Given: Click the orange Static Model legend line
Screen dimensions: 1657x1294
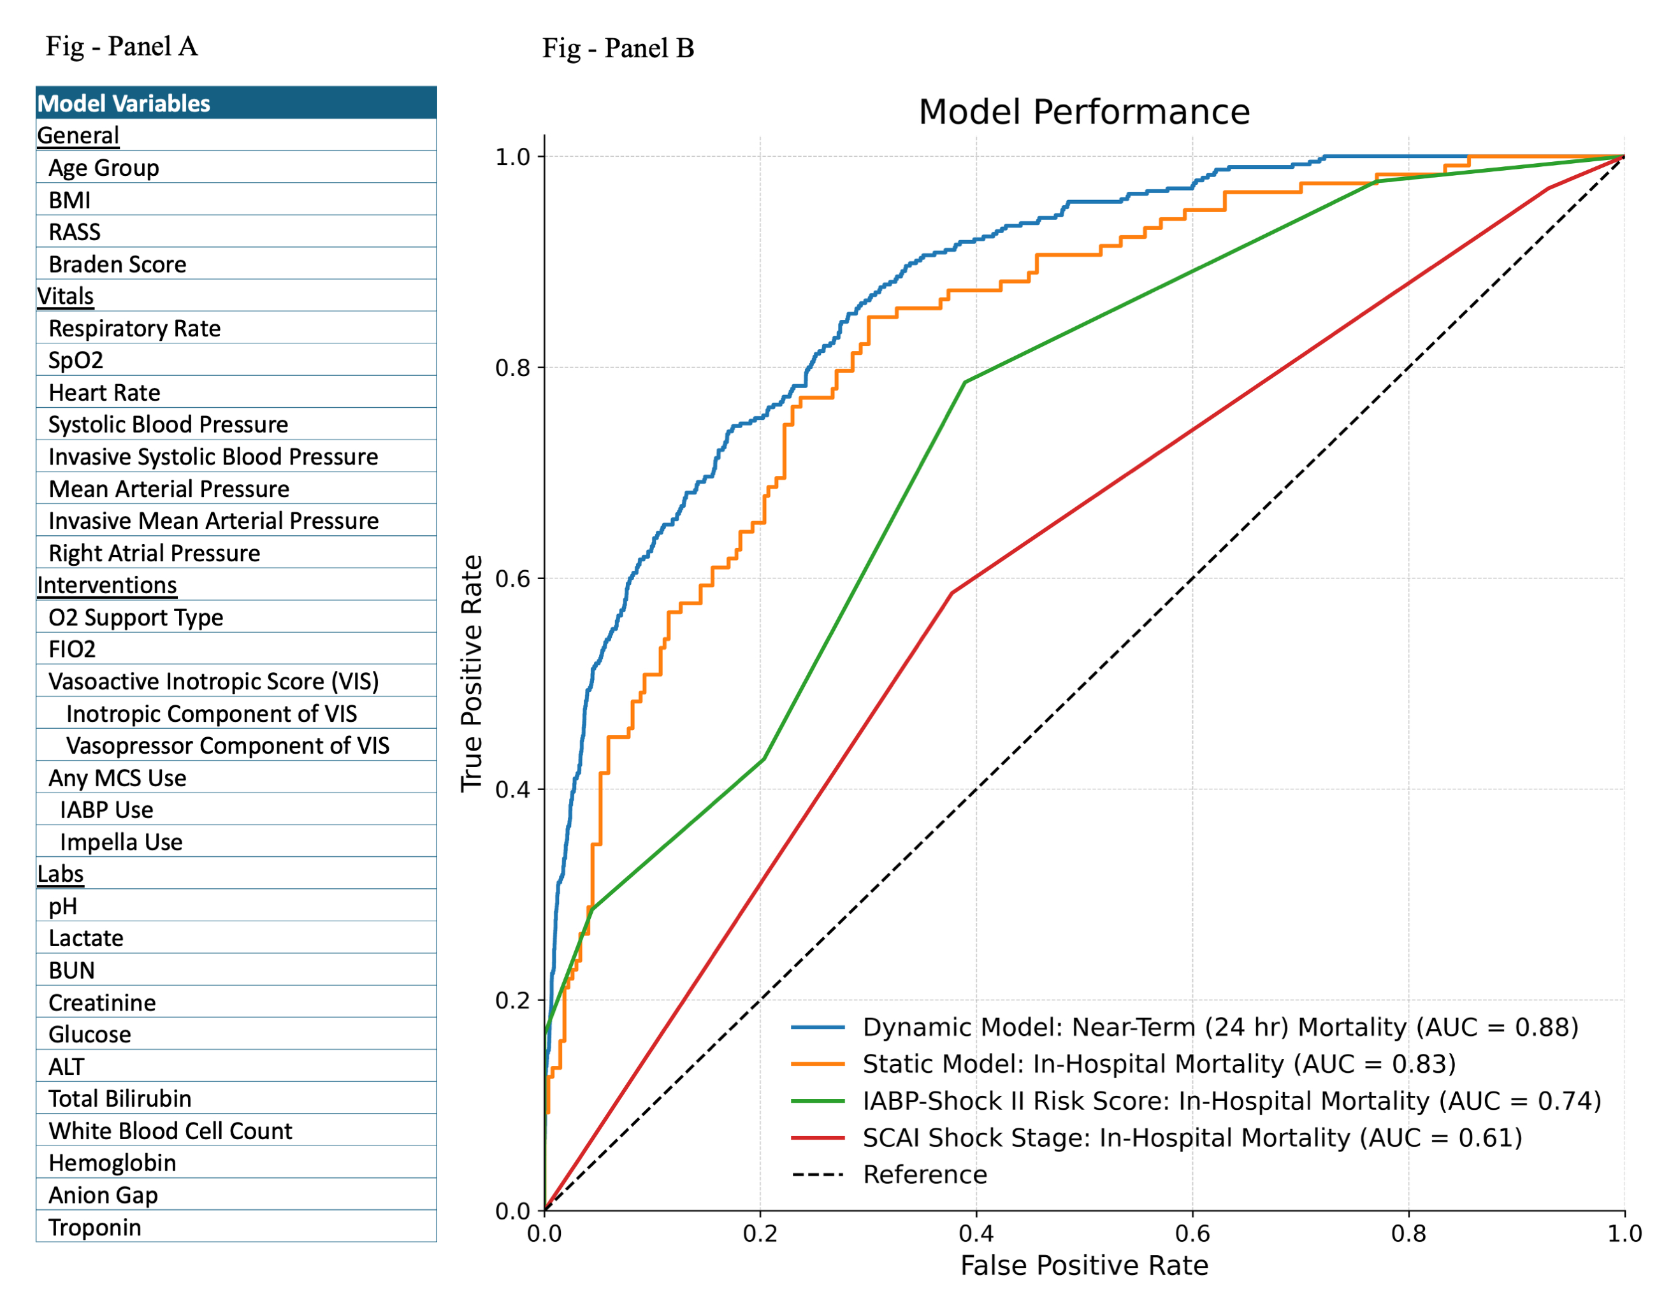Looking at the screenshot, I should coord(817,1064).
